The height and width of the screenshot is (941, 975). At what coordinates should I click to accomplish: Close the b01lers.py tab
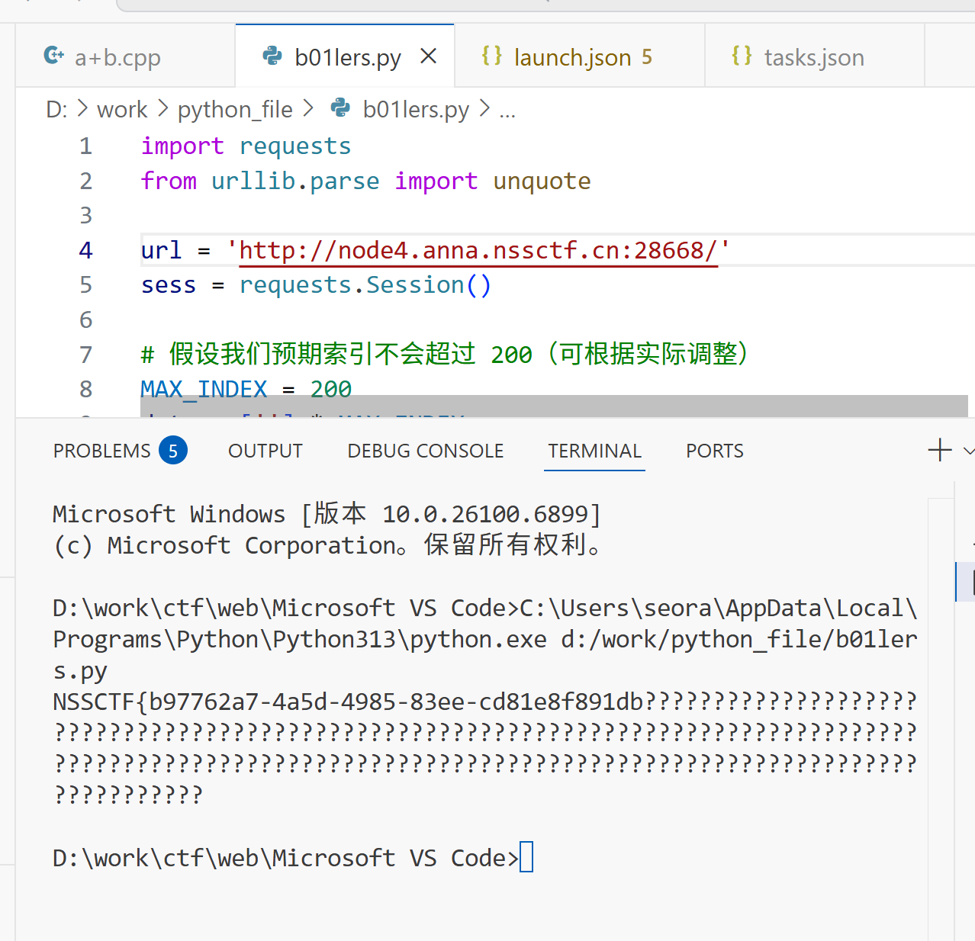429,56
